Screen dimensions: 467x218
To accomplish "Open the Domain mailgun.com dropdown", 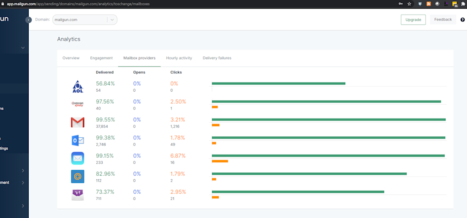I will [85, 20].
